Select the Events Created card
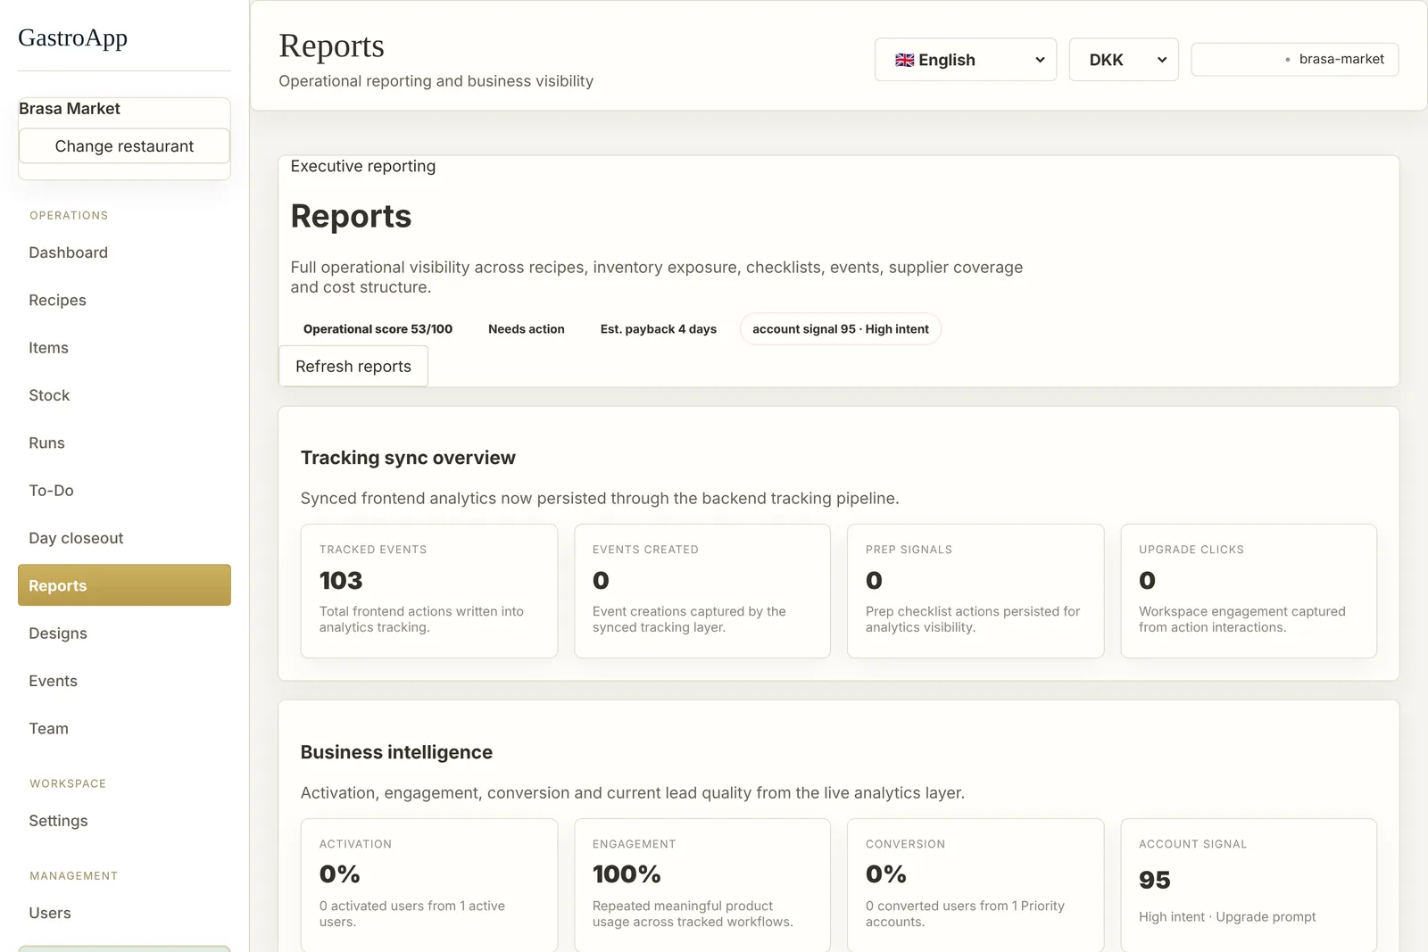1428x952 pixels. click(702, 591)
